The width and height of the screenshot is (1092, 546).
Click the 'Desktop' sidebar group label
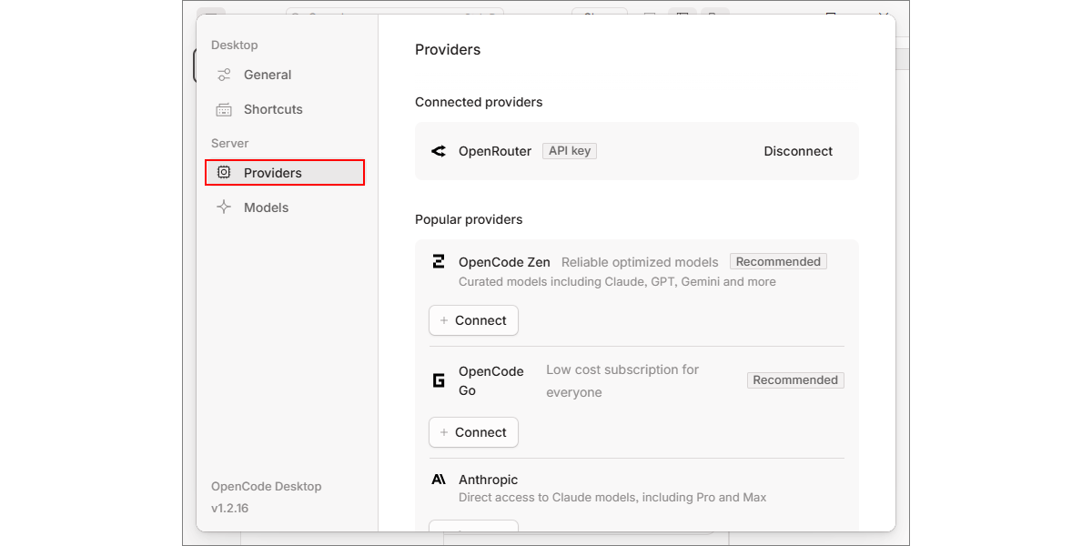tap(235, 45)
